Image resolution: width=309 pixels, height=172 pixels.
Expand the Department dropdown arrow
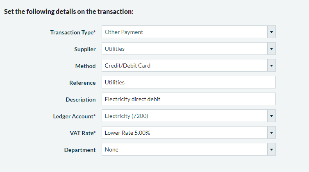271,149
